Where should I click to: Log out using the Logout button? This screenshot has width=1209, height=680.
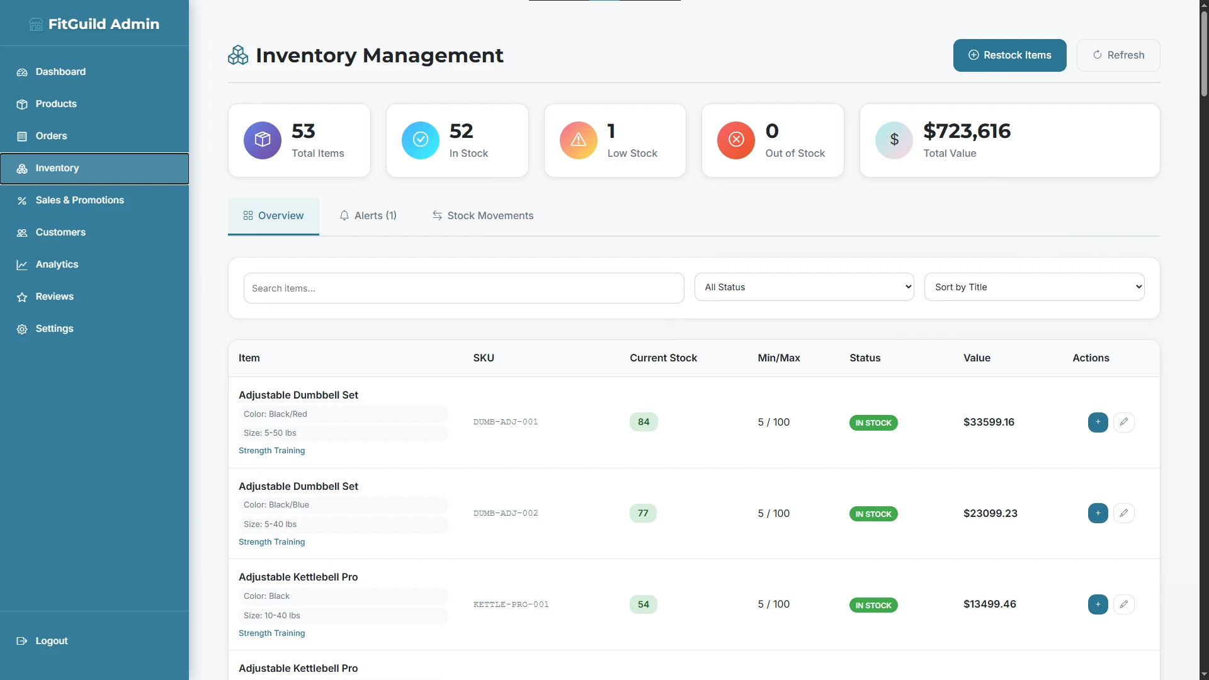[94, 641]
